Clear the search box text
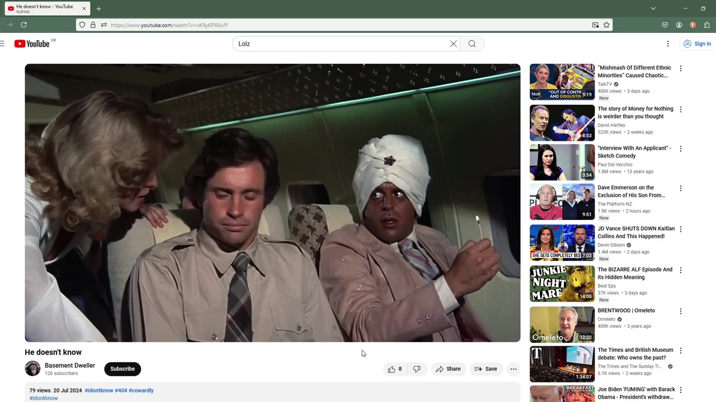 [453, 44]
